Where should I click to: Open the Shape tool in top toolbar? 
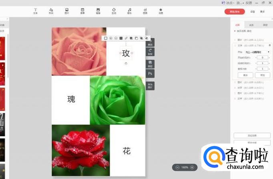pyautogui.click(x=51, y=11)
